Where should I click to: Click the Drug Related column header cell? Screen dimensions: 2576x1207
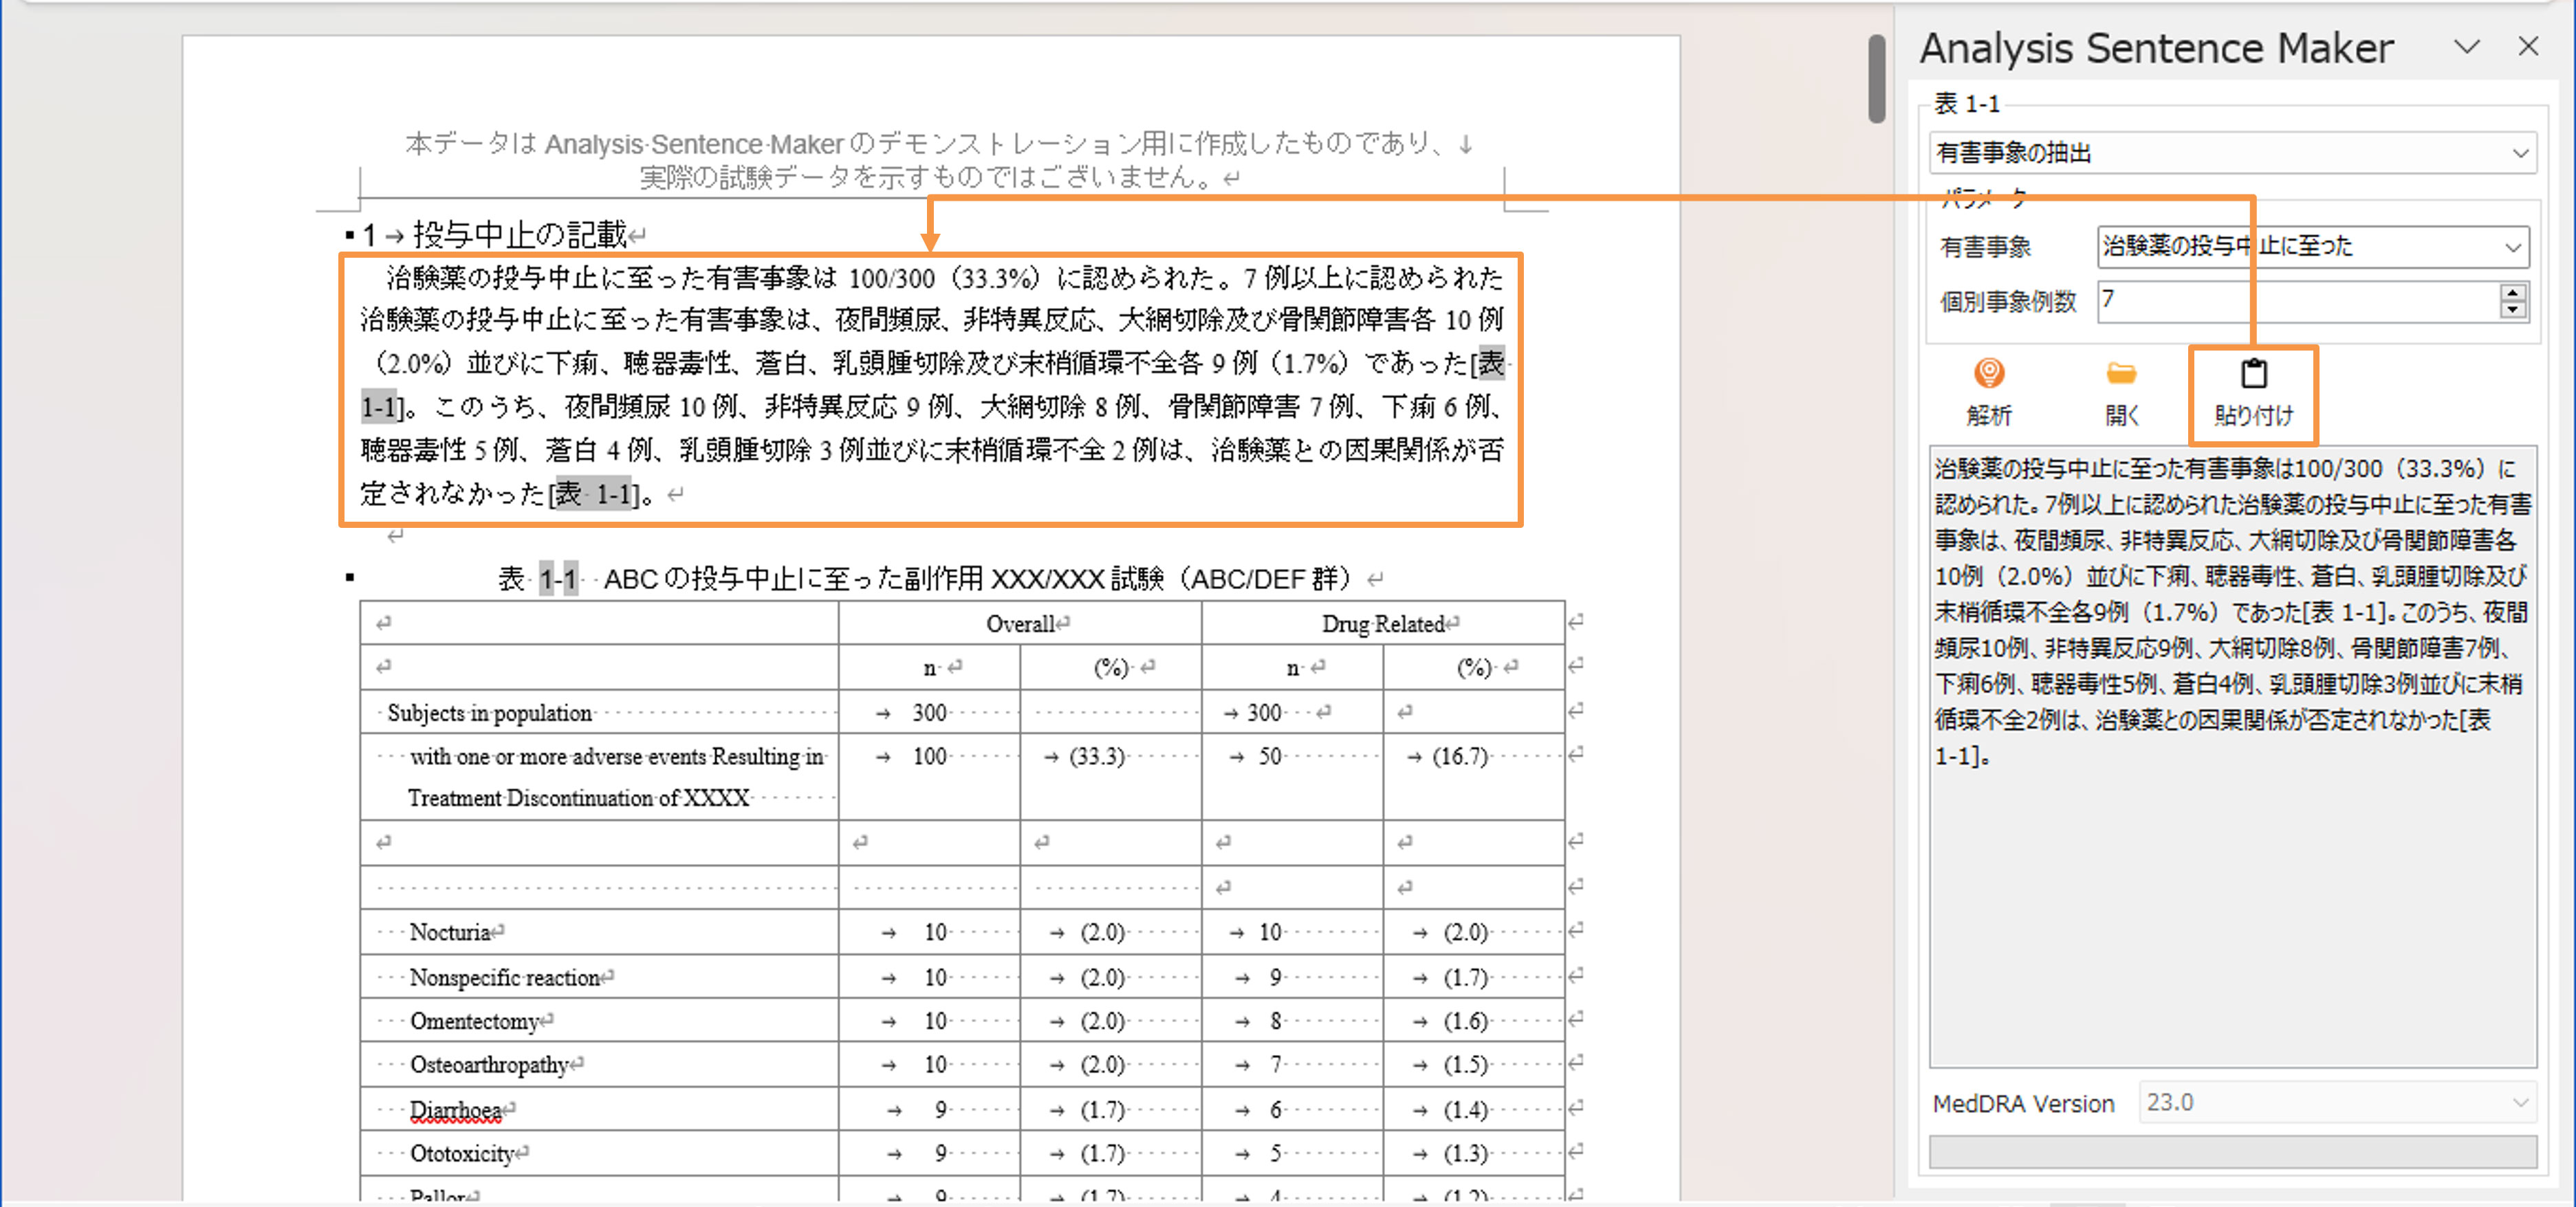1382,623
